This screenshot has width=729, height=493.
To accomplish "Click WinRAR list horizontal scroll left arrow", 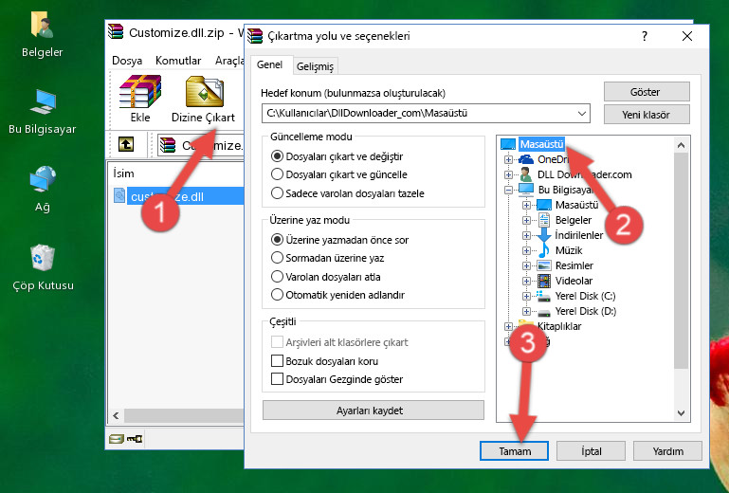I will (116, 415).
